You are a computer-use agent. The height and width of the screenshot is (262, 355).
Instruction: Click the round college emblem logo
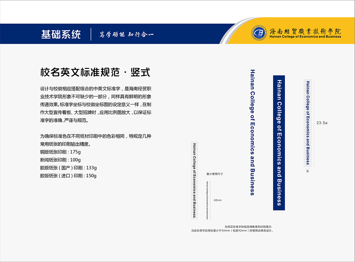[259, 34]
